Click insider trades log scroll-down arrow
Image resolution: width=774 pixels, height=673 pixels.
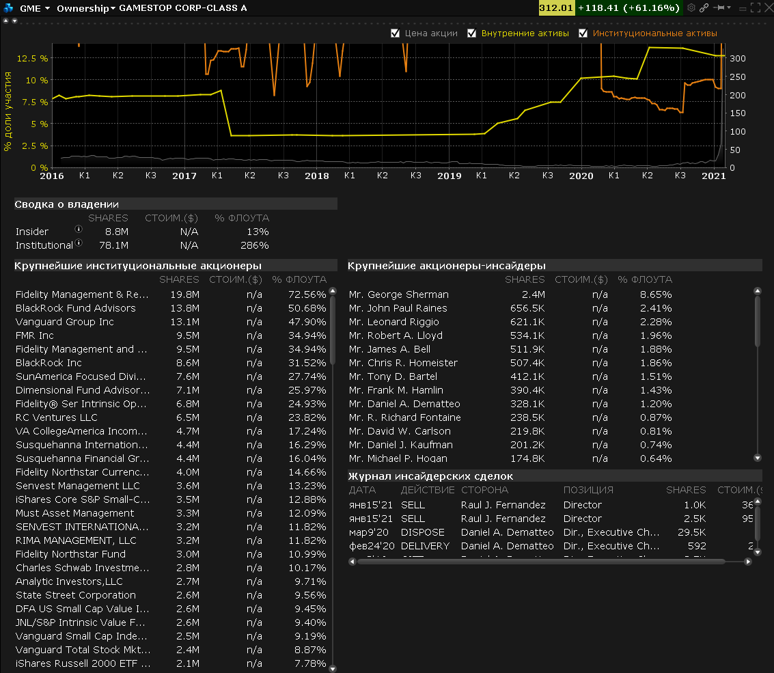pyautogui.click(x=758, y=552)
